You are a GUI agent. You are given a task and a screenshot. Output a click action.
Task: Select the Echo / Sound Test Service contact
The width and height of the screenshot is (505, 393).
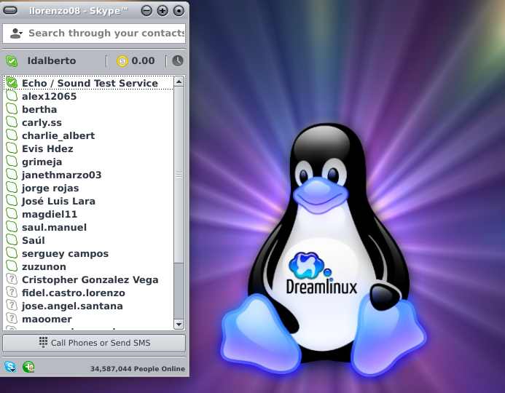coord(89,83)
